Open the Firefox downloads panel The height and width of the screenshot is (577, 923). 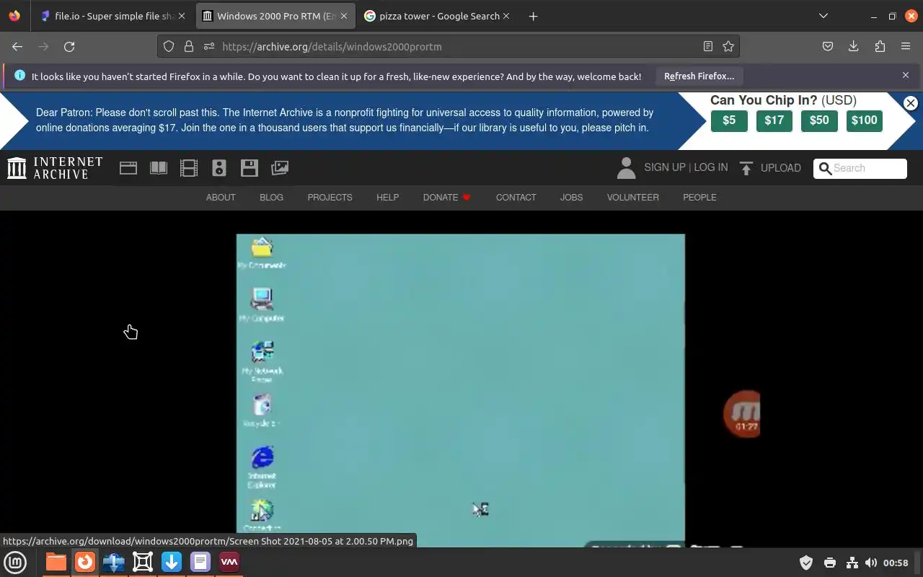pyautogui.click(x=853, y=46)
